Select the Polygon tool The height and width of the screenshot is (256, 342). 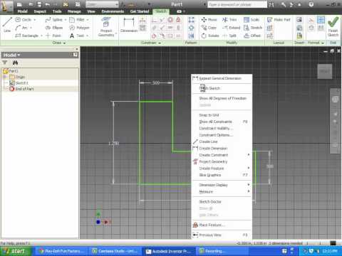tap(79, 28)
